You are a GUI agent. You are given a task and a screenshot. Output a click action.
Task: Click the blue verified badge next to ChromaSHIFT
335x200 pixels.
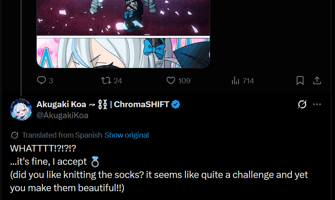tap(176, 104)
